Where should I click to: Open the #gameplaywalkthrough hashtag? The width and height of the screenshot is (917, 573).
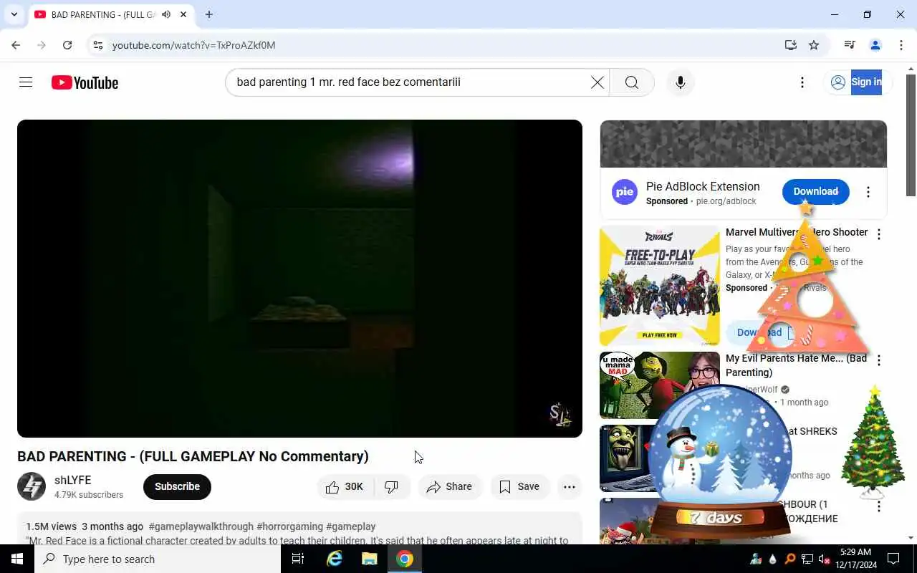[x=201, y=526]
